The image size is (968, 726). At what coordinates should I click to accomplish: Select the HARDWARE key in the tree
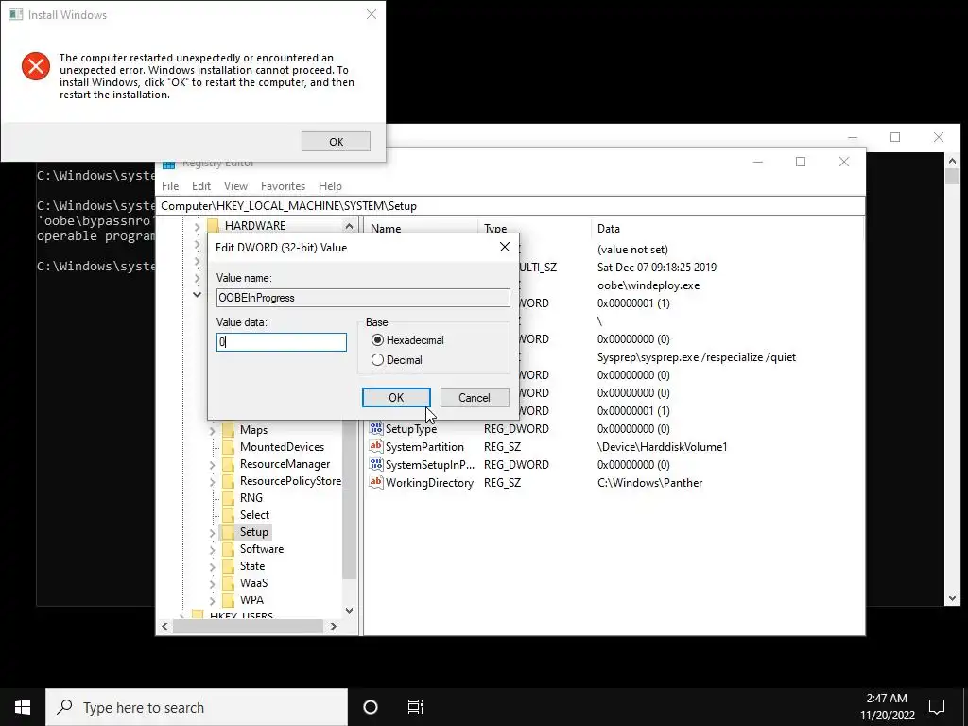pyautogui.click(x=255, y=225)
